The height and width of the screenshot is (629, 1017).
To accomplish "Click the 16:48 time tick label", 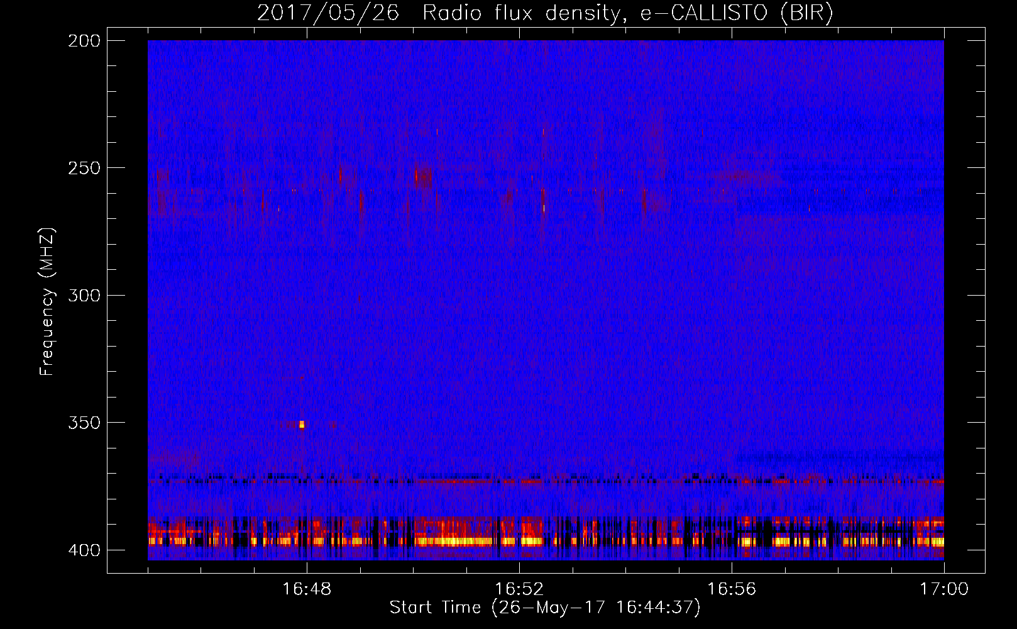I will (307, 589).
